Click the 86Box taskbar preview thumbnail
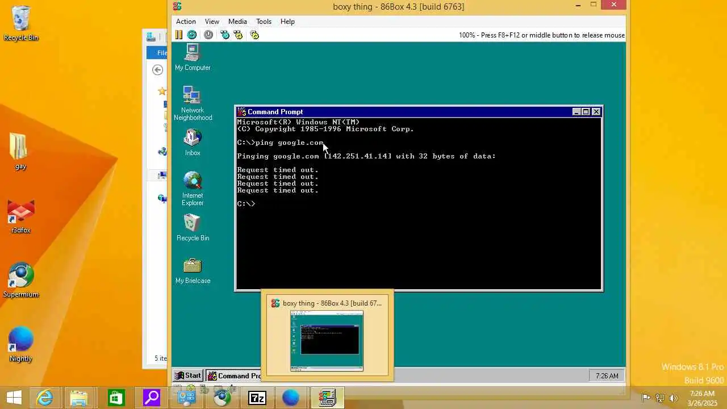The height and width of the screenshot is (409, 727). tap(327, 341)
